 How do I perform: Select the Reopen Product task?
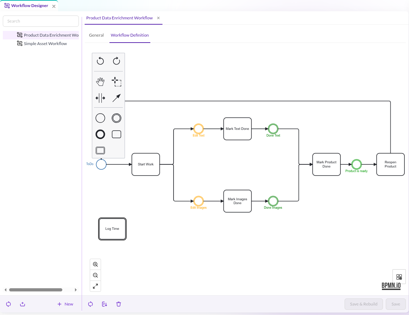pos(390,164)
